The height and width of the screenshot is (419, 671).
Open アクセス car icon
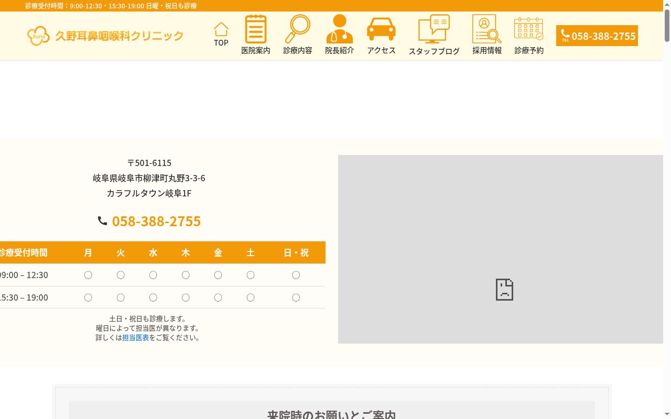[381, 29]
